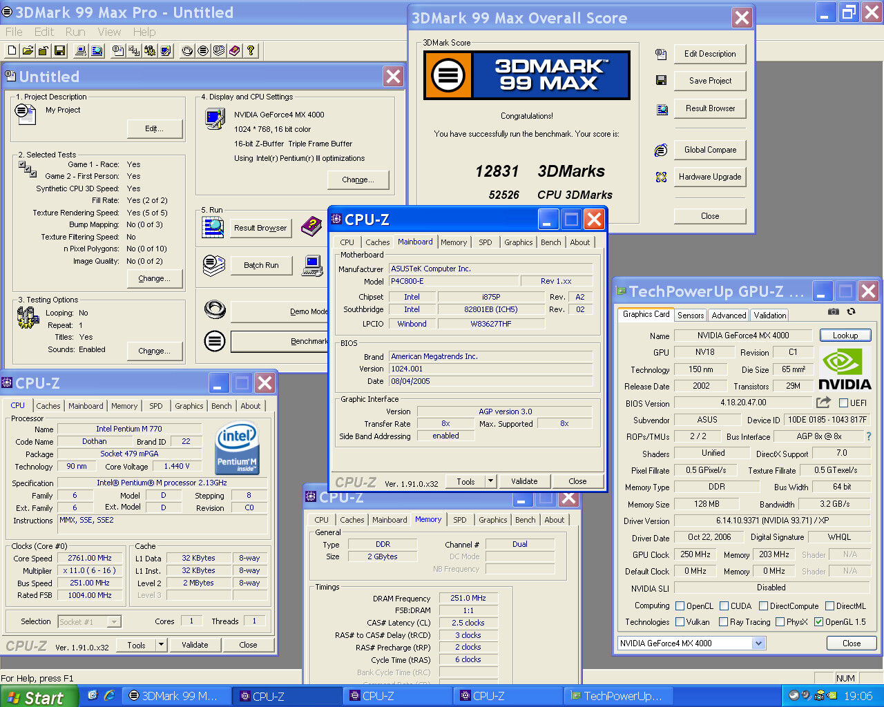Click the Global Compare button
Viewport: 884px width, 707px height.
pyautogui.click(x=710, y=150)
